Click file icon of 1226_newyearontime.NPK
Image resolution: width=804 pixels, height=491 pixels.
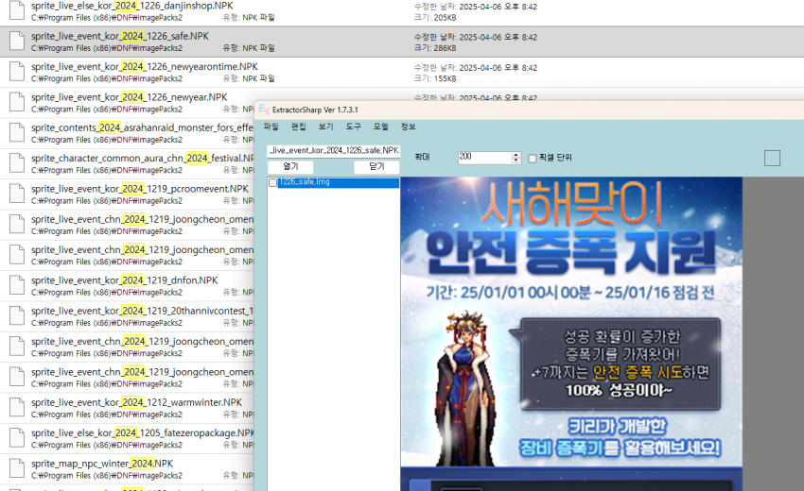pos(16,72)
